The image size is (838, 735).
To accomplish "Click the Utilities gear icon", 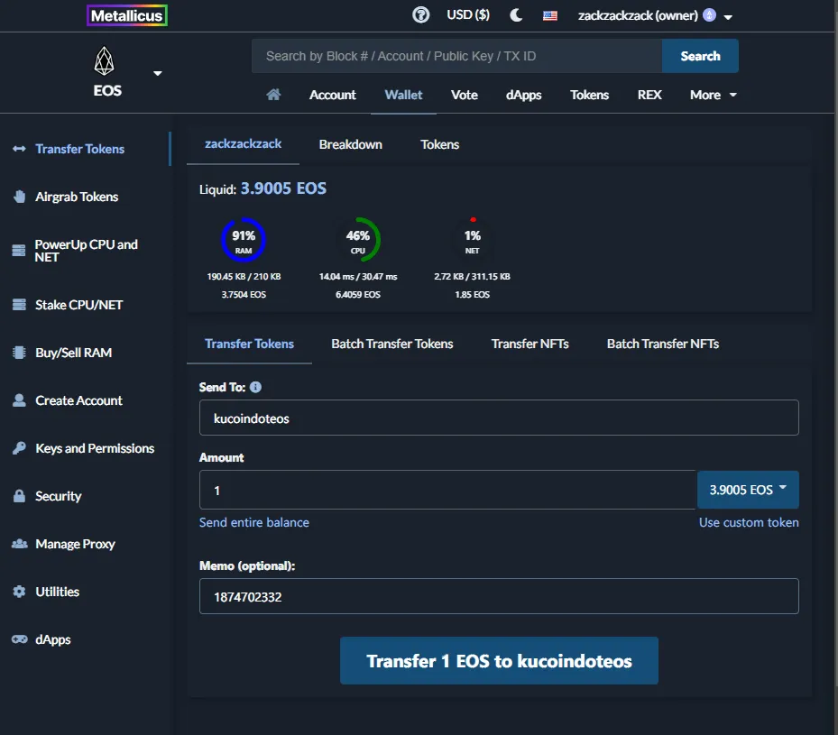I will 19,592.
